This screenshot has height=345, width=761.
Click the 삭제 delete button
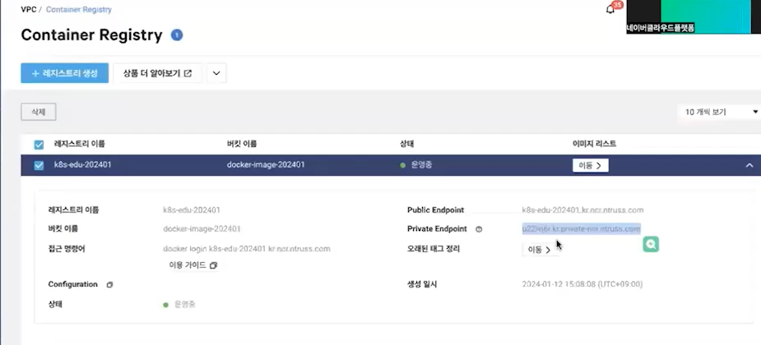(x=39, y=112)
